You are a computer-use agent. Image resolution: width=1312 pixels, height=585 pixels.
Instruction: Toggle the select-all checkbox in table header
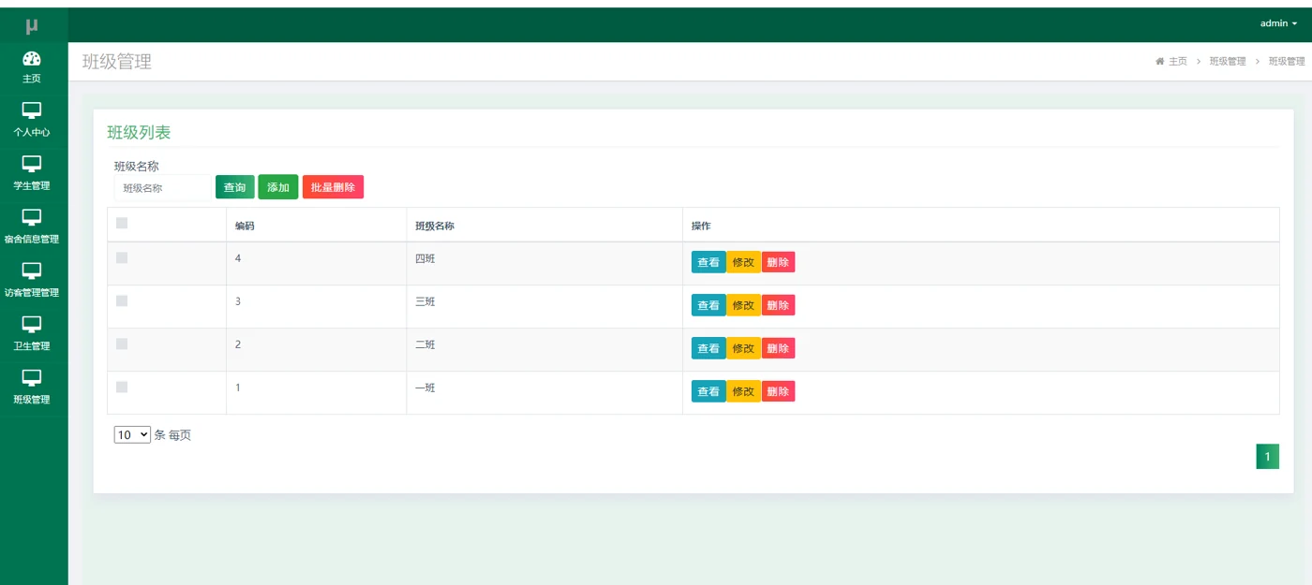coord(122,223)
